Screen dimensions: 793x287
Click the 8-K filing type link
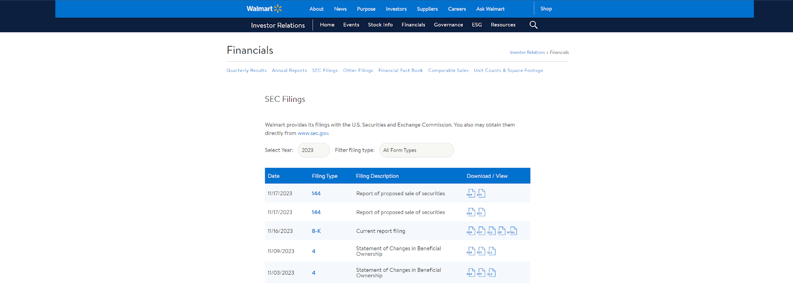coord(316,231)
